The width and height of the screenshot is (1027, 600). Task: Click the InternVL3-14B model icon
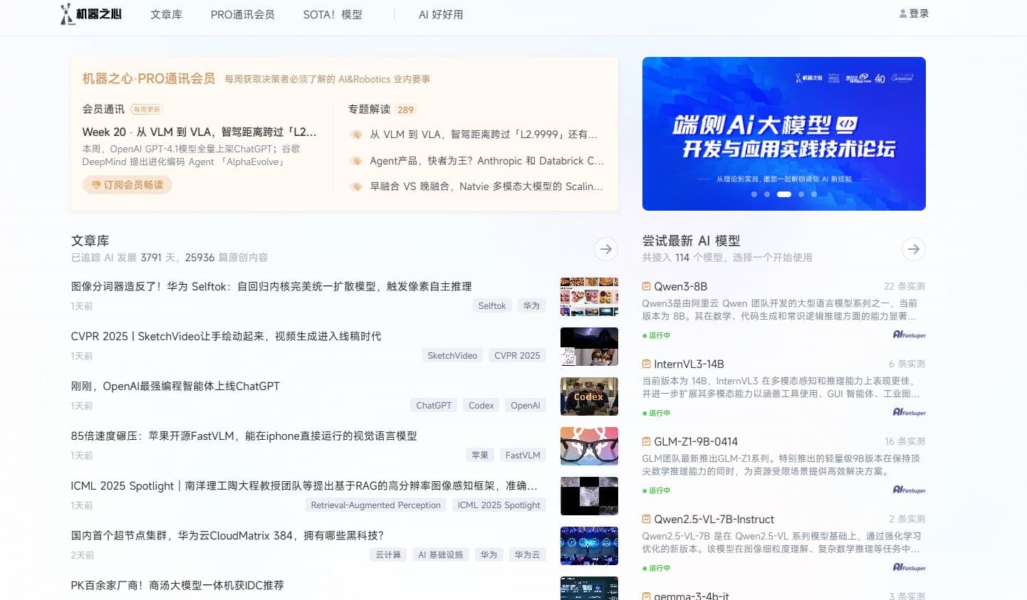coord(645,364)
